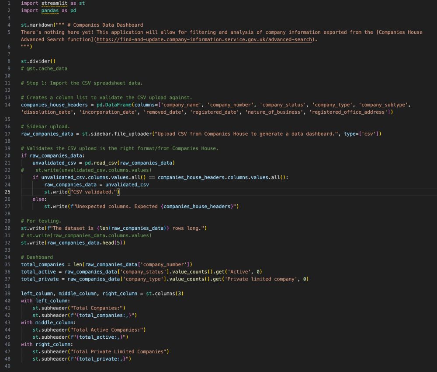This screenshot has width=437, height=372.
Task: Click the '# @st.cache_data' comment
Action: [x=44, y=69]
